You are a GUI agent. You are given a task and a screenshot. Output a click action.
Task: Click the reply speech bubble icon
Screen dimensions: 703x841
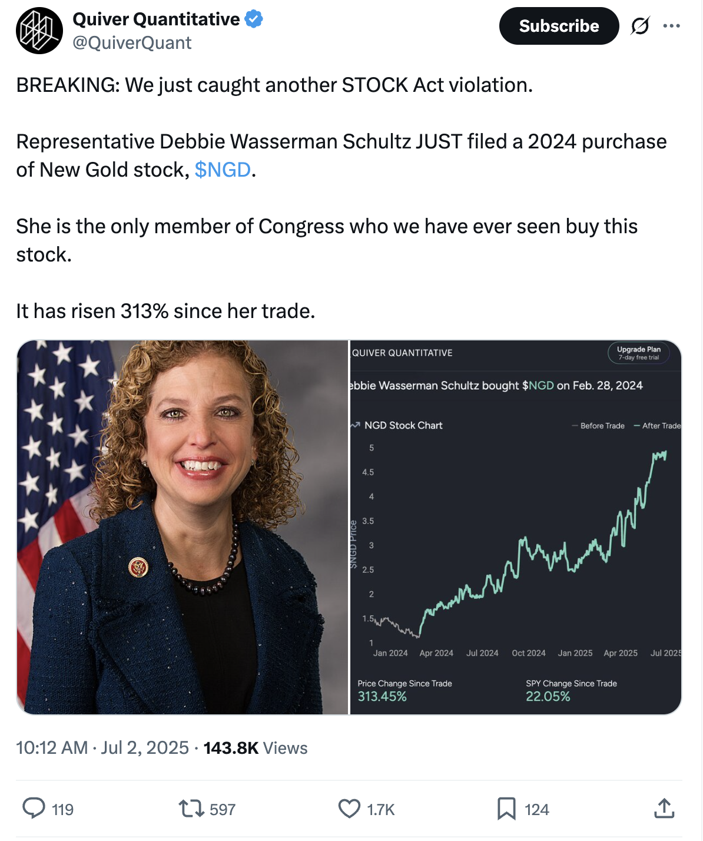pyautogui.click(x=34, y=809)
